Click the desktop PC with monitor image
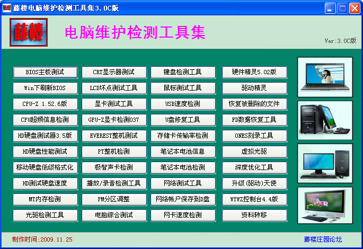The width and height of the screenshot is (363, 249). [325, 163]
